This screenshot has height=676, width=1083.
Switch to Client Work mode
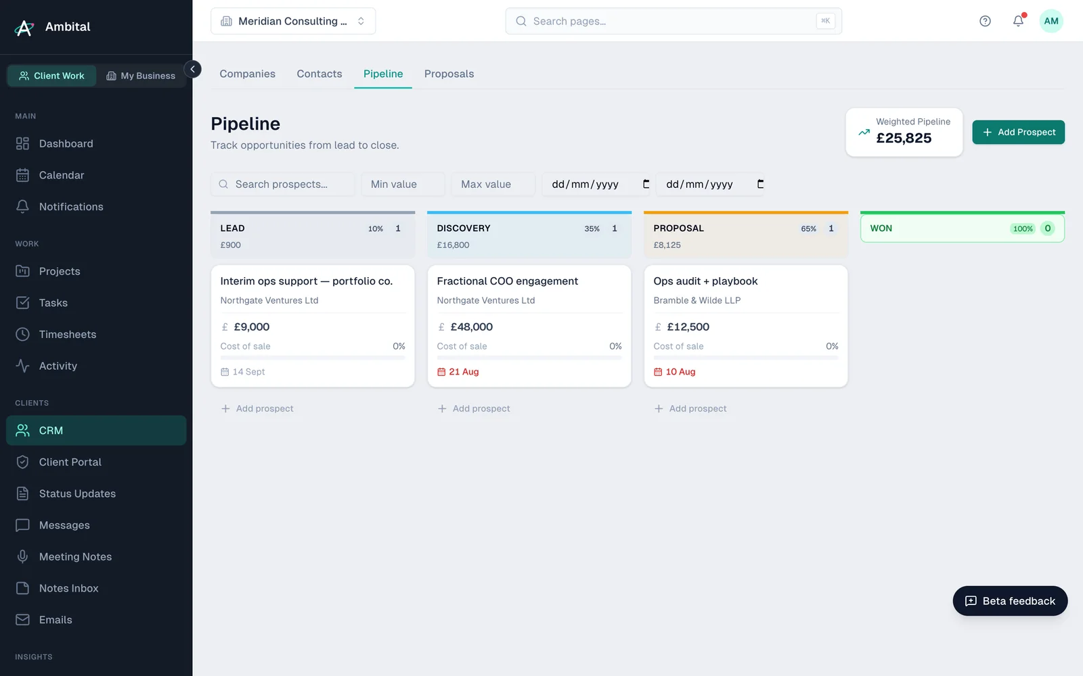pyautogui.click(x=52, y=76)
